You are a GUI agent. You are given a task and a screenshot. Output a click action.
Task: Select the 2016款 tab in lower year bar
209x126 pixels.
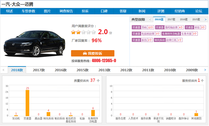[61, 70]
